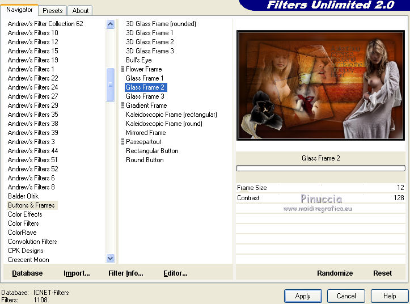Select Balder Olrik category
This screenshot has width=410, height=304.
[x=23, y=196]
